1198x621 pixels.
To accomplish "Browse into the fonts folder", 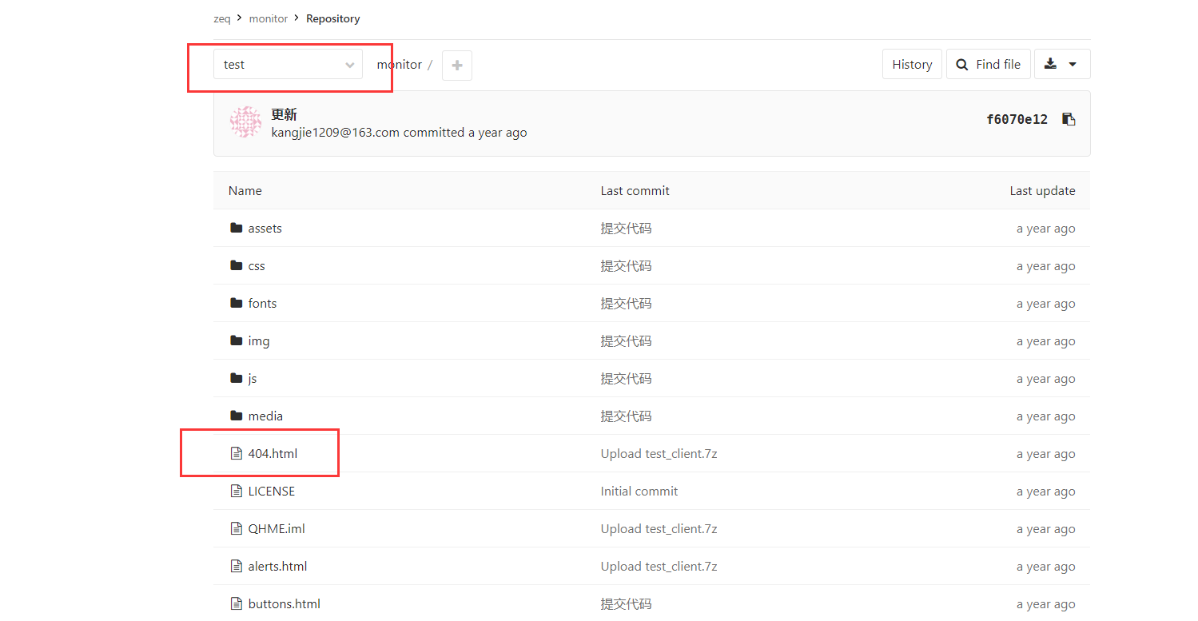I will [264, 303].
